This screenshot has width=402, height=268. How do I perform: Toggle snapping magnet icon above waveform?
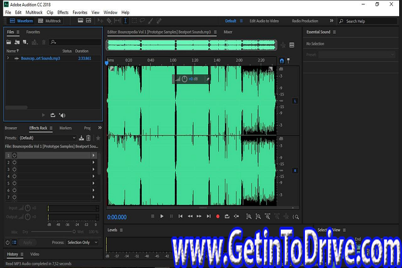pyautogui.click(x=282, y=61)
